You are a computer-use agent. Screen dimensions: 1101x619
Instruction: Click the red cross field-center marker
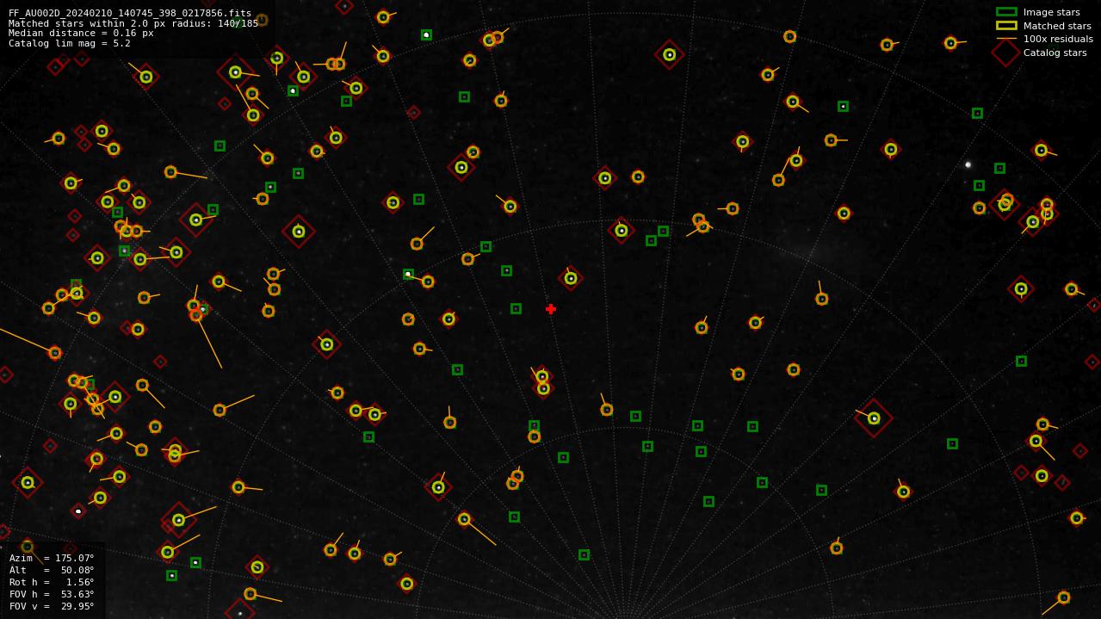coord(551,309)
